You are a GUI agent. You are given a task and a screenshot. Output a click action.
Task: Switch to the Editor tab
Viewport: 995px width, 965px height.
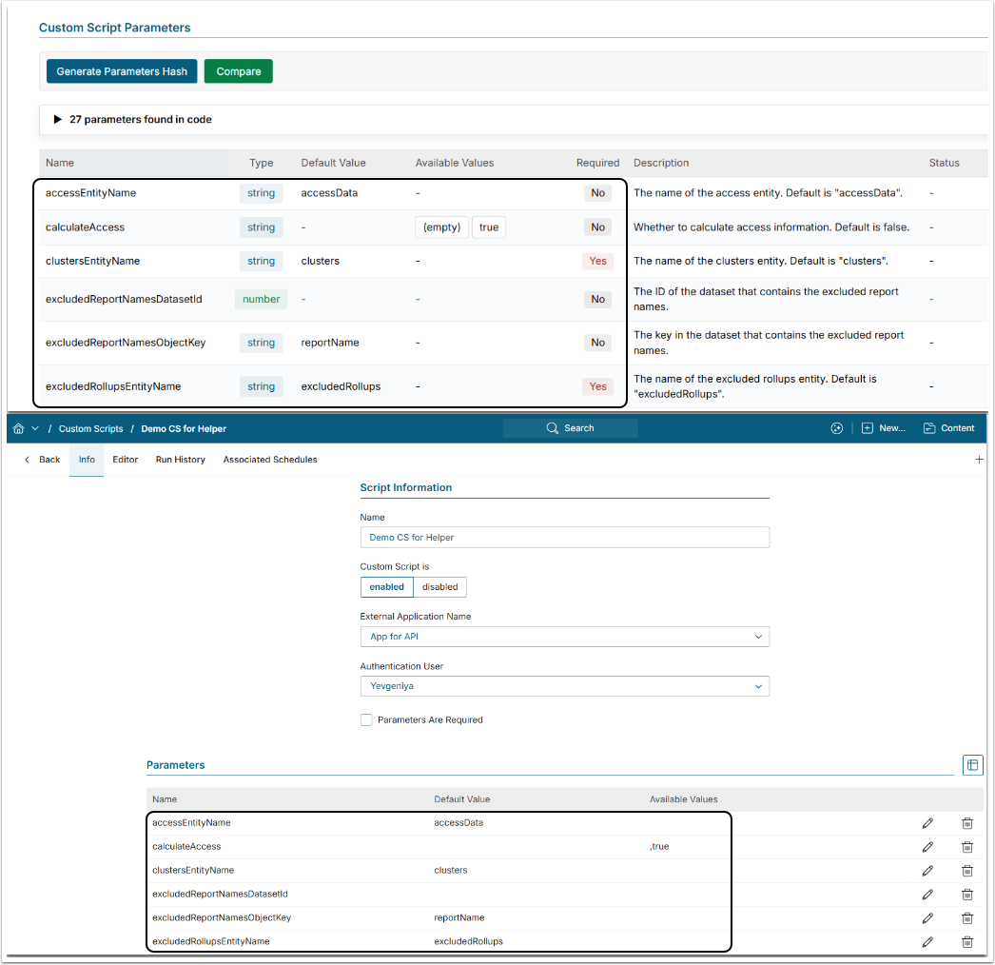point(125,460)
